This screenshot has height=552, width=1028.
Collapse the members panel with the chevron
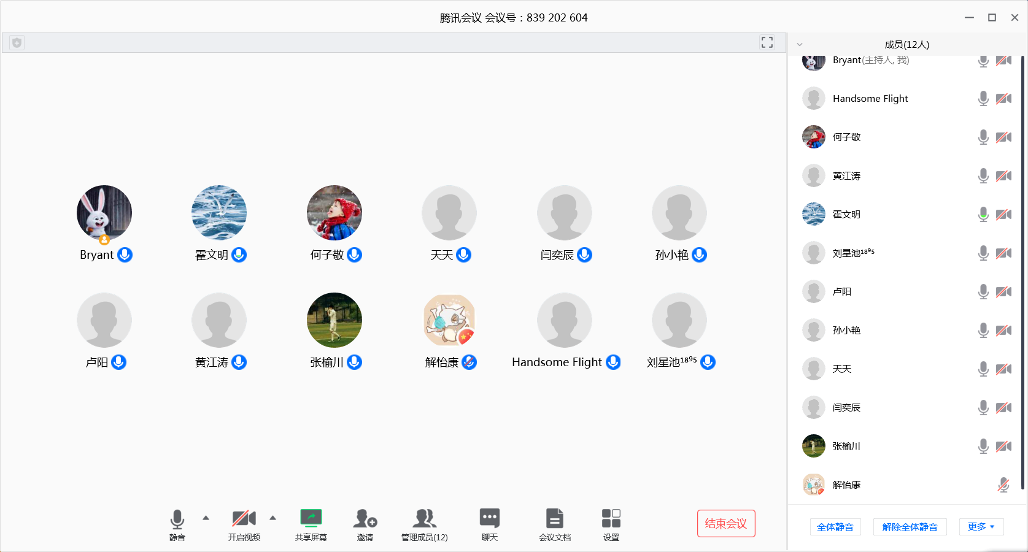click(x=800, y=45)
